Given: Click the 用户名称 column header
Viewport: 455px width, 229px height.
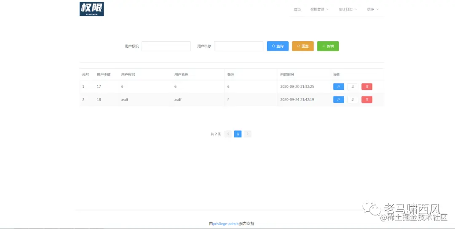Looking at the screenshot, I should click(181, 75).
